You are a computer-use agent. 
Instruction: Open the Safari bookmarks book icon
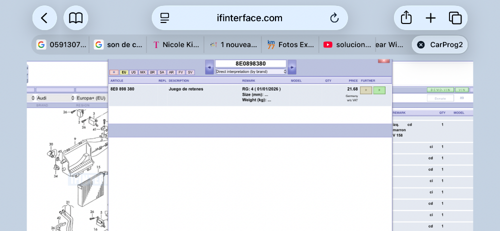76,18
